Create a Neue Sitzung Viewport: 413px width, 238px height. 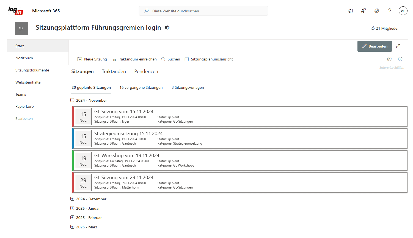click(92, 59)
